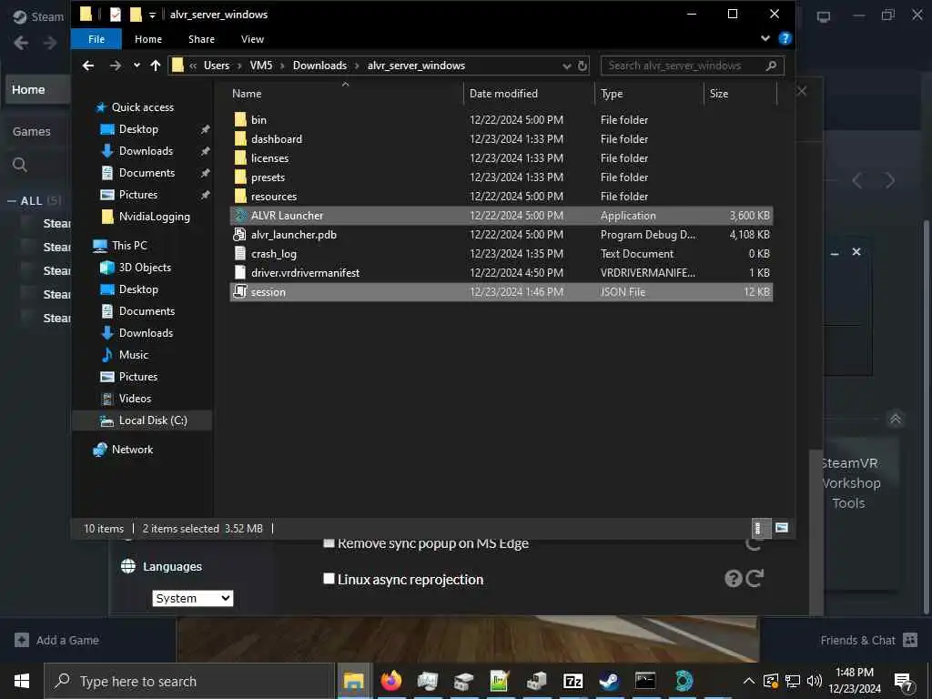Enable Linux async reprojection checkbox

click(x=329, y=579)
